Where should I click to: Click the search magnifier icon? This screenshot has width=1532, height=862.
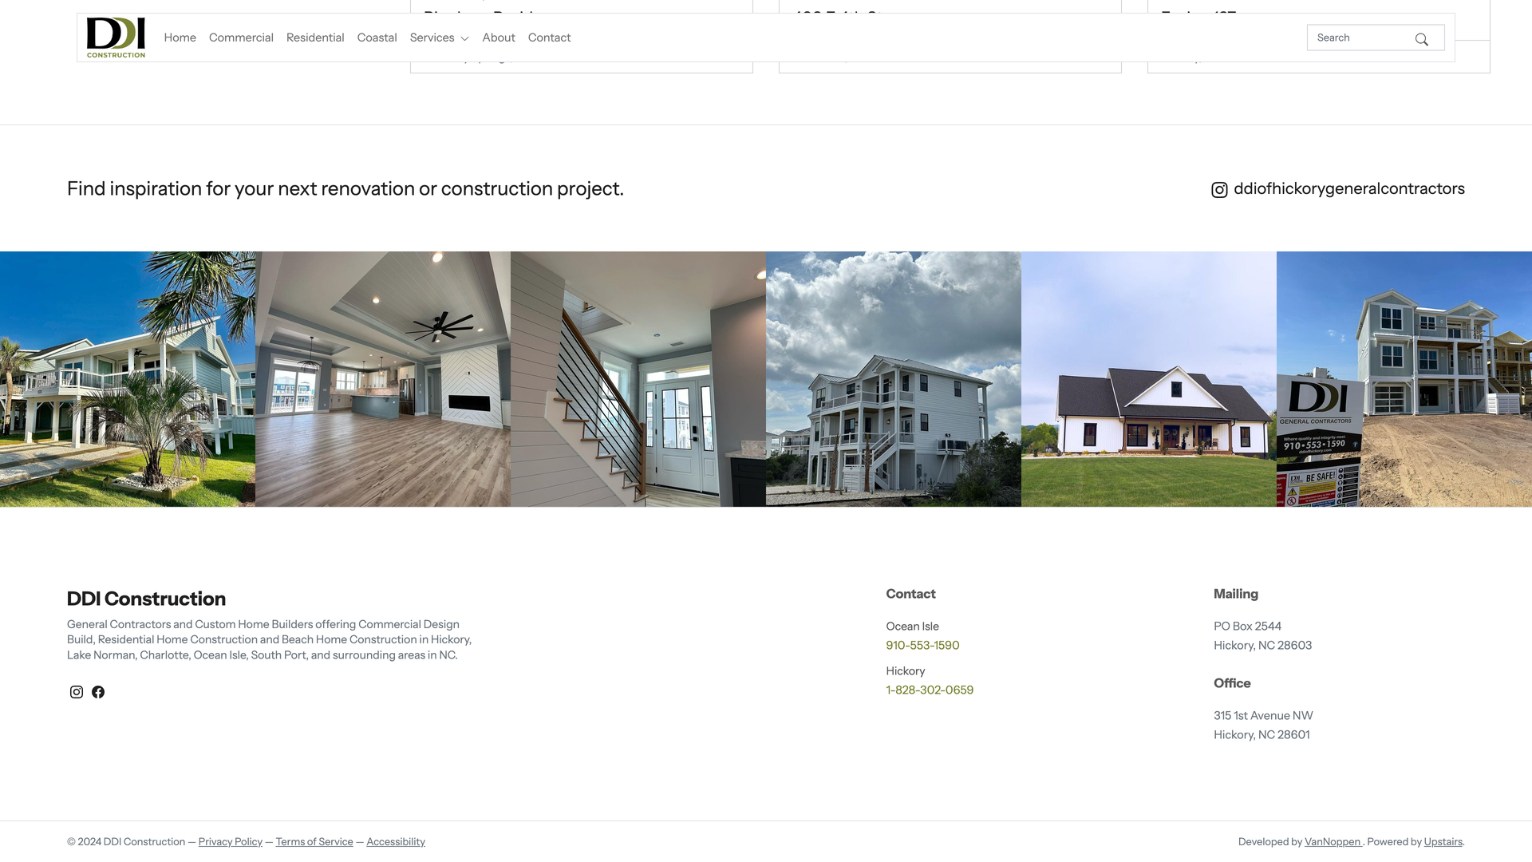(x=1422, y=39)
